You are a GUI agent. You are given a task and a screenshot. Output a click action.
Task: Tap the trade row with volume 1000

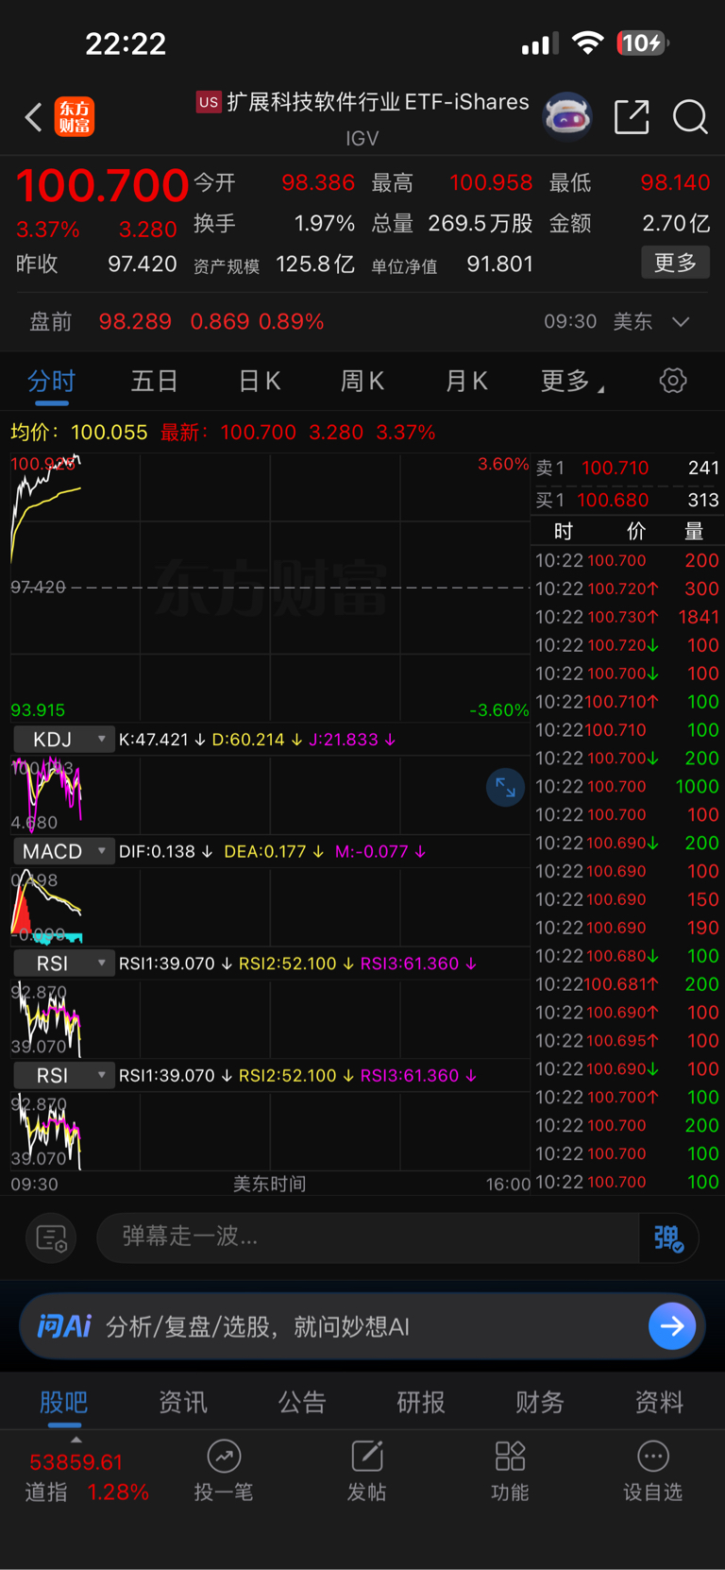click(627, 786)
